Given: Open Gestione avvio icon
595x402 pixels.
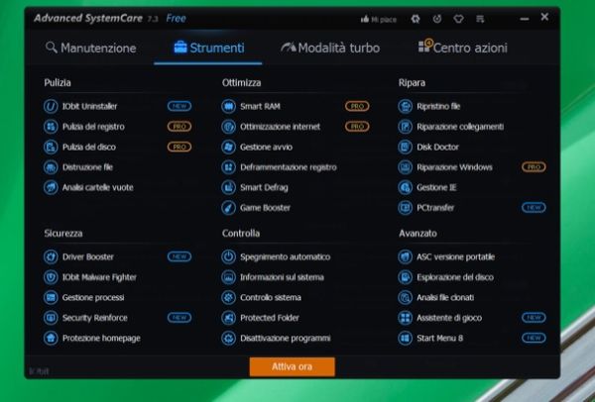Looking at the screenshot, I should (228, 147).
